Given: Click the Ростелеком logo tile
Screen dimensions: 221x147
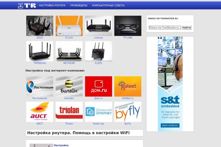Looking at the screenshot, I should (x=40, y=86).
